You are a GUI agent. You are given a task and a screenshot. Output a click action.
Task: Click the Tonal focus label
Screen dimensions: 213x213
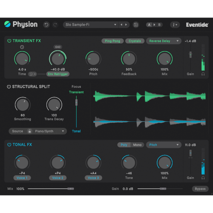(x=76, y=131)
